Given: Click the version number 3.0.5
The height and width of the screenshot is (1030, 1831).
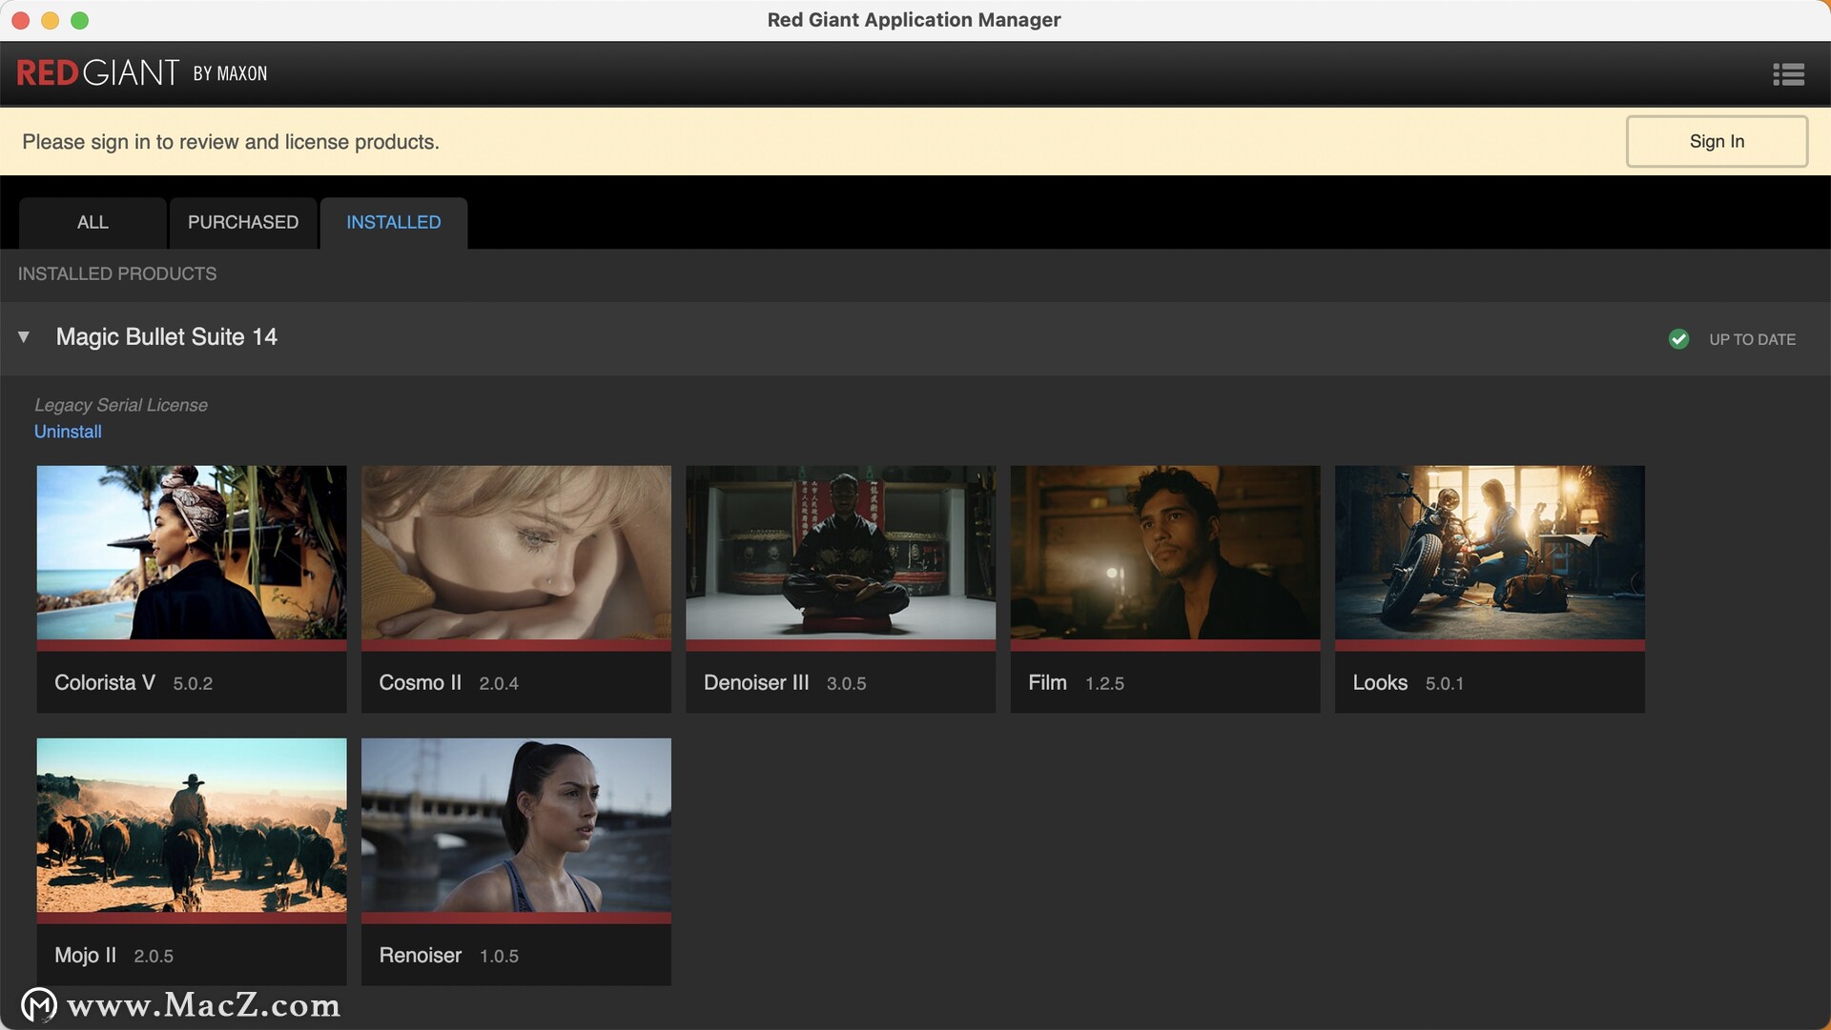Looking at the screenshot, I should click(846, 684).
